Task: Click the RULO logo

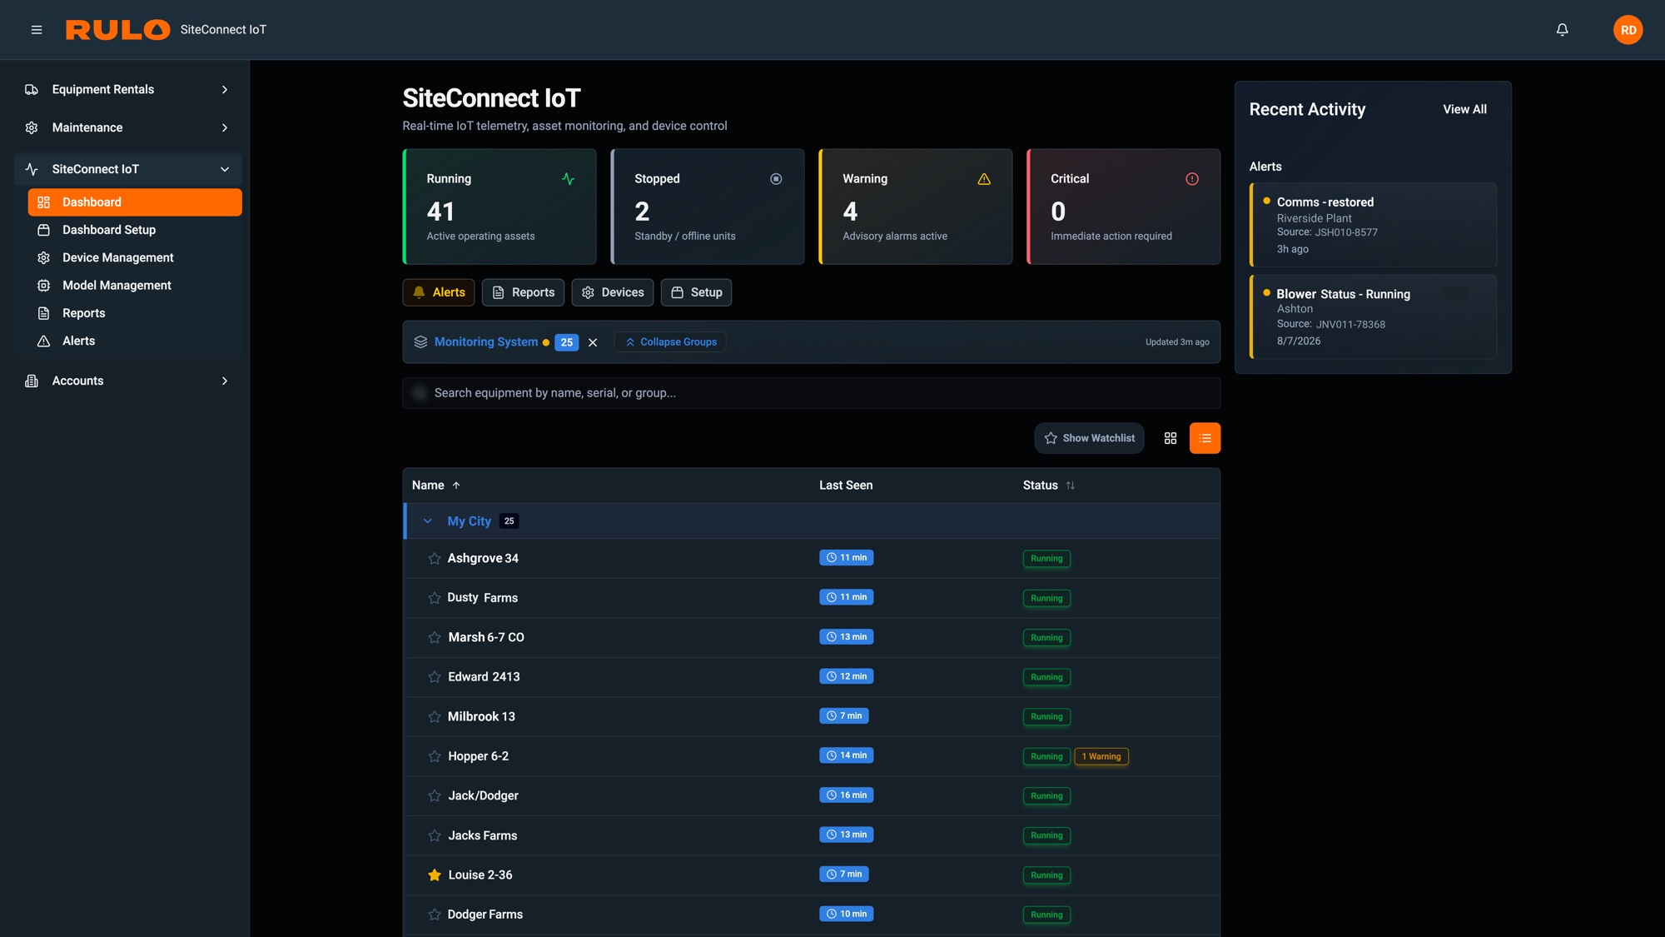Action: [117, 30]
